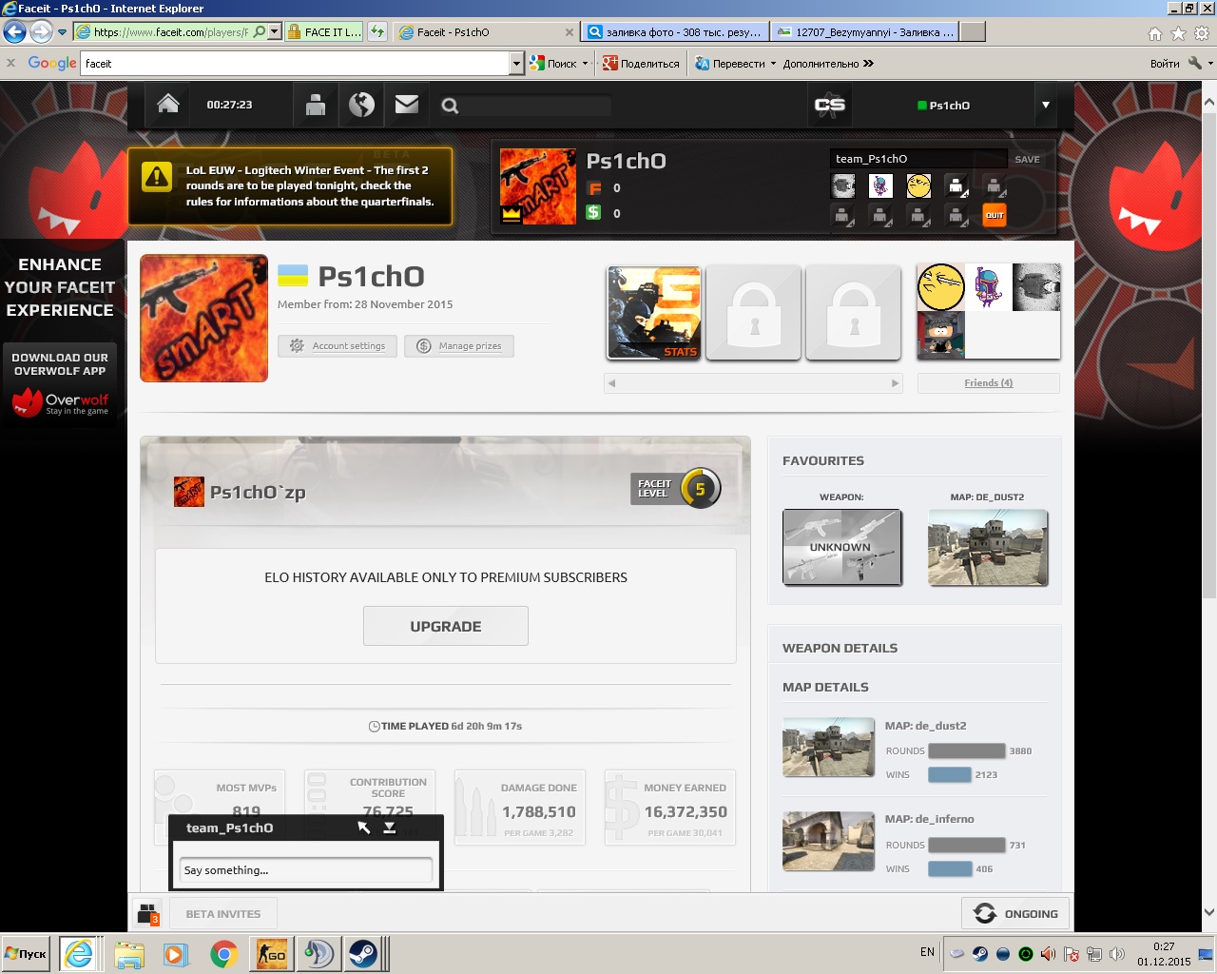The height and width of the screenshot is (974, 1217).
Task: Expand the Перевести dropdown arrow
Action: point(773,64)
